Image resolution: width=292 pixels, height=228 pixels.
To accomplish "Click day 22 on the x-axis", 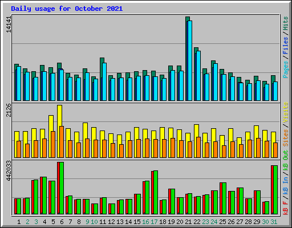I will coord(197,222).
